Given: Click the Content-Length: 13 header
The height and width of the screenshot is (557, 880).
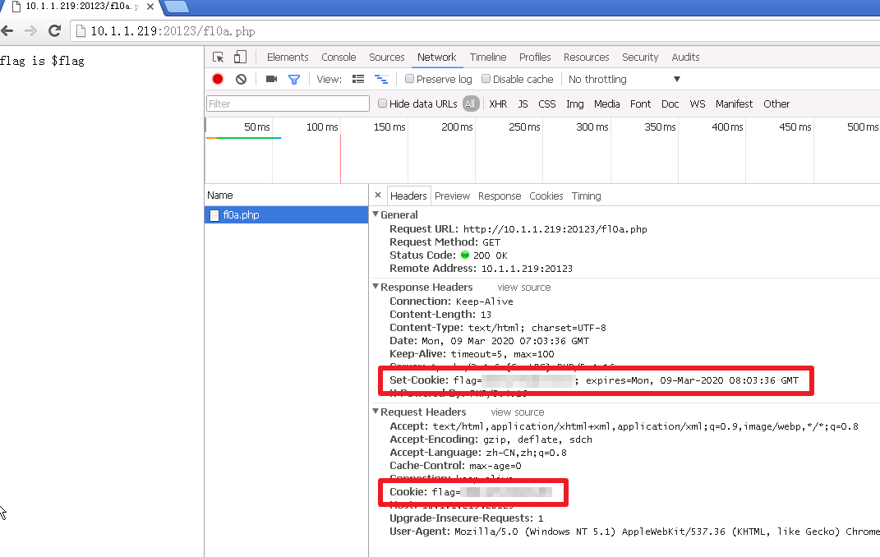Looking at the screenshot, I should pyautogui.click(x=440, y=315).
